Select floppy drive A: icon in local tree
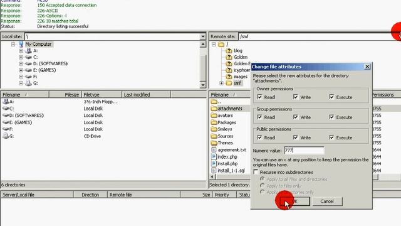This screenshot has width=401, height=226. pos(29,51)
